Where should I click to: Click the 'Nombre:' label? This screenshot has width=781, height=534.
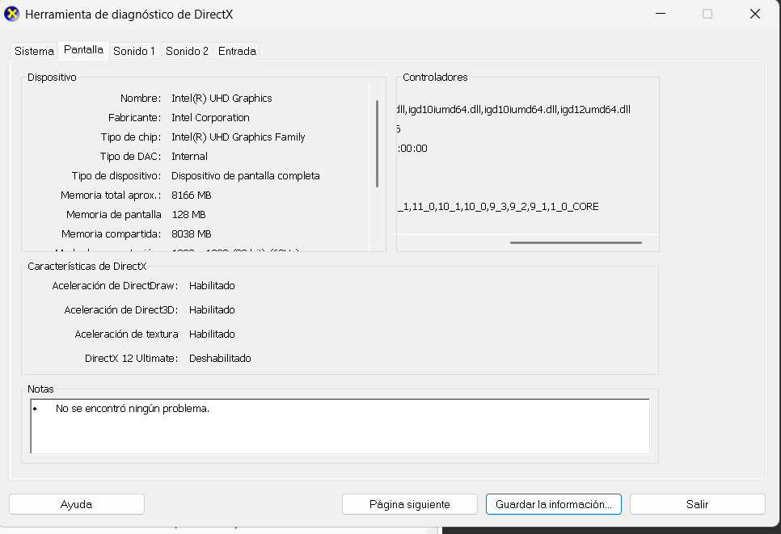click(141, 98)
